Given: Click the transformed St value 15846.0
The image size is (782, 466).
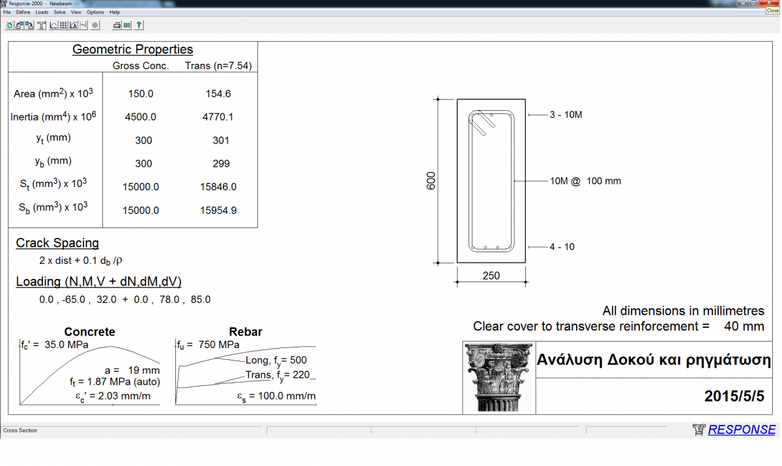Looking at the screenshot, I should (218, 187).
